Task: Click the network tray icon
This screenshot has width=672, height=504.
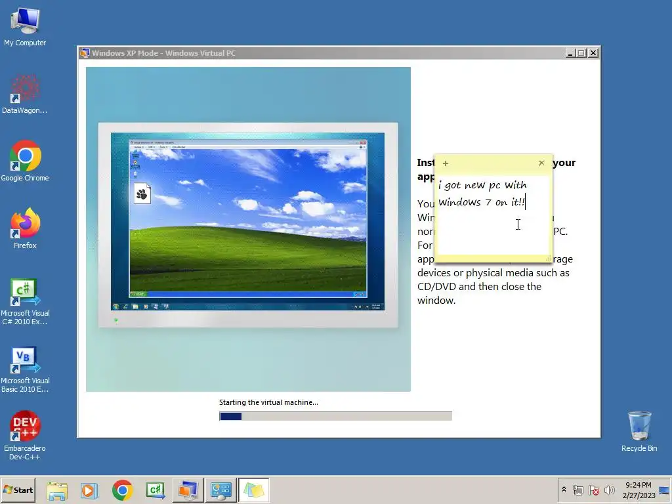Action: [577, 490]
